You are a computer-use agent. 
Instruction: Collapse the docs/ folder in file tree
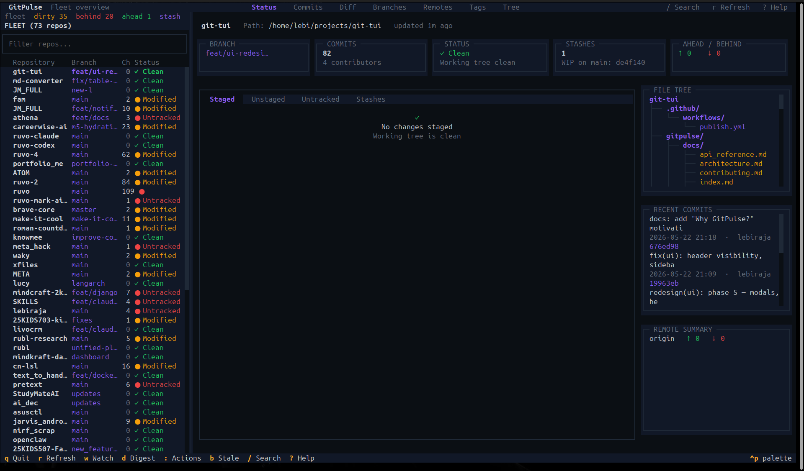pyautogui.click(x=693, y=145)
